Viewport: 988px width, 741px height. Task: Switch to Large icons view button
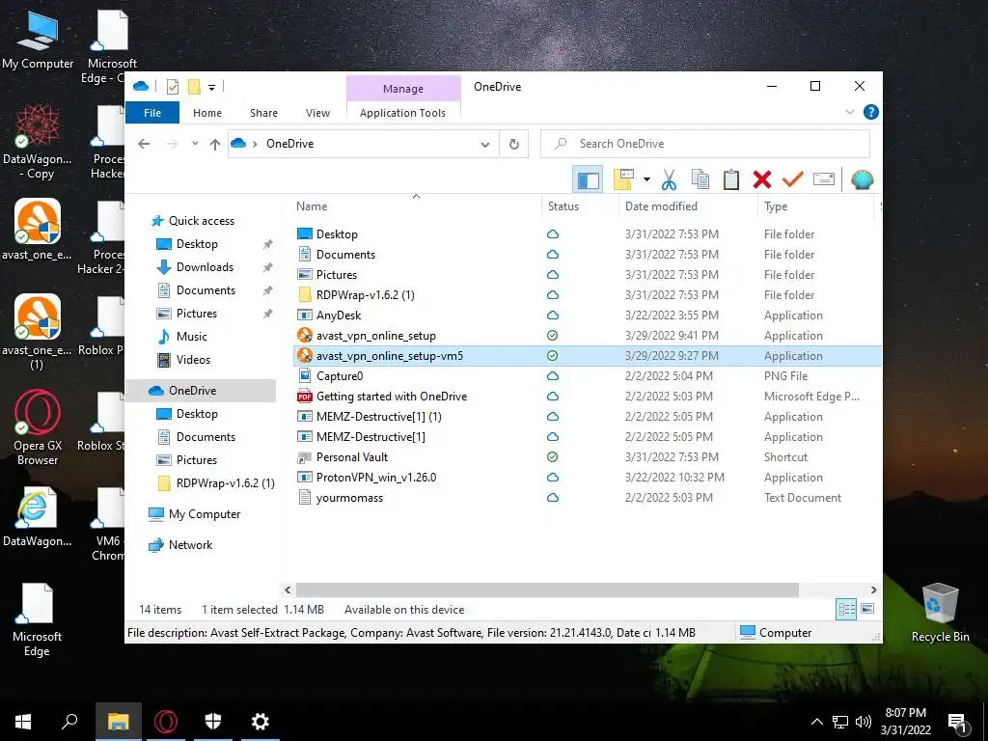[867, 609]
